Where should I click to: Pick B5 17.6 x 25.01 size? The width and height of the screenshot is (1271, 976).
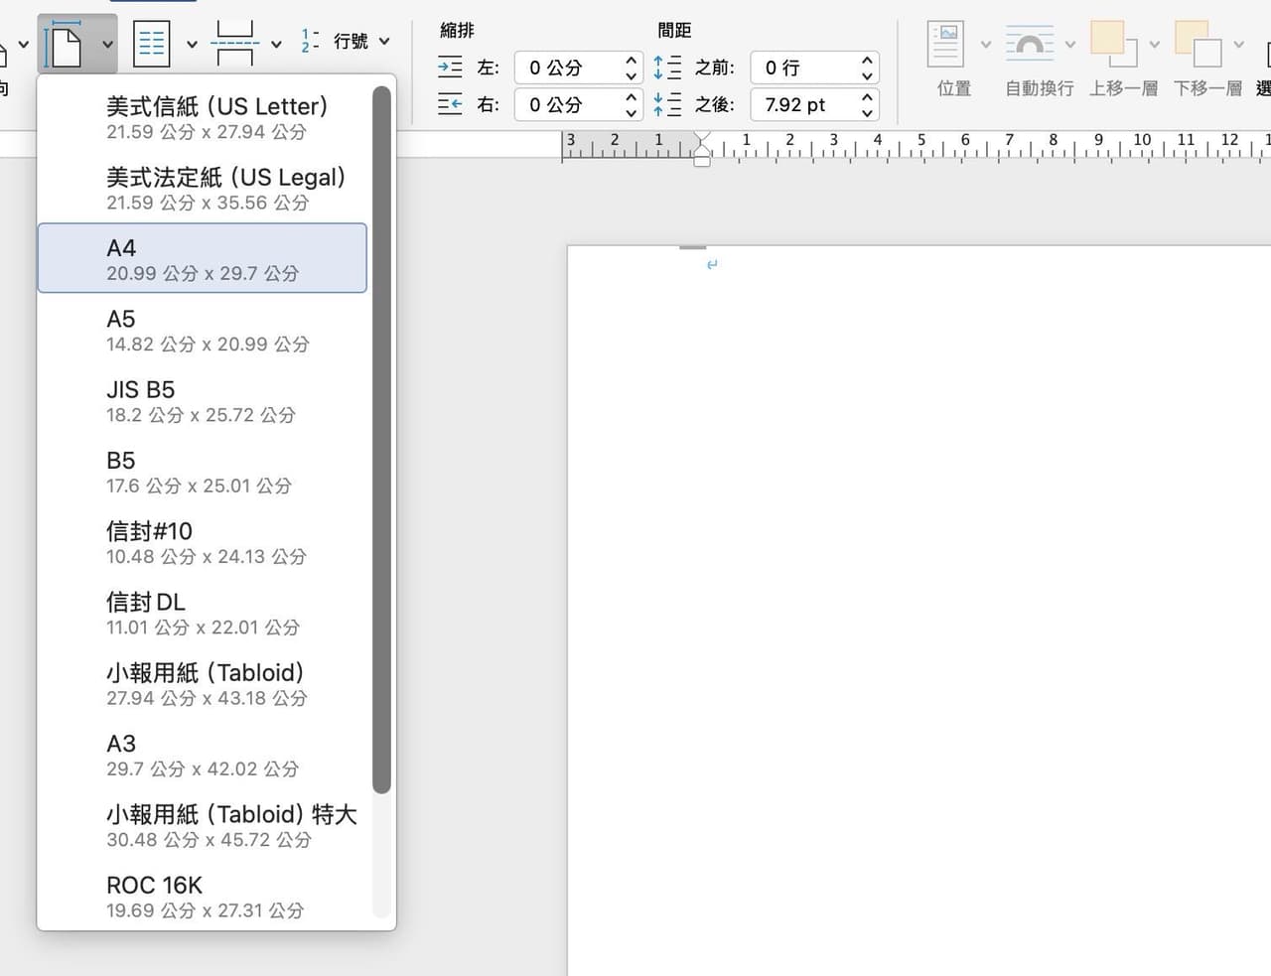pos(203,471)
